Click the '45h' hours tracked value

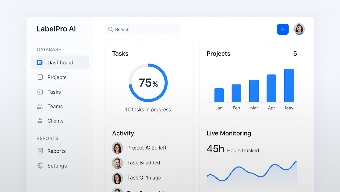click(x=215, y=149)
